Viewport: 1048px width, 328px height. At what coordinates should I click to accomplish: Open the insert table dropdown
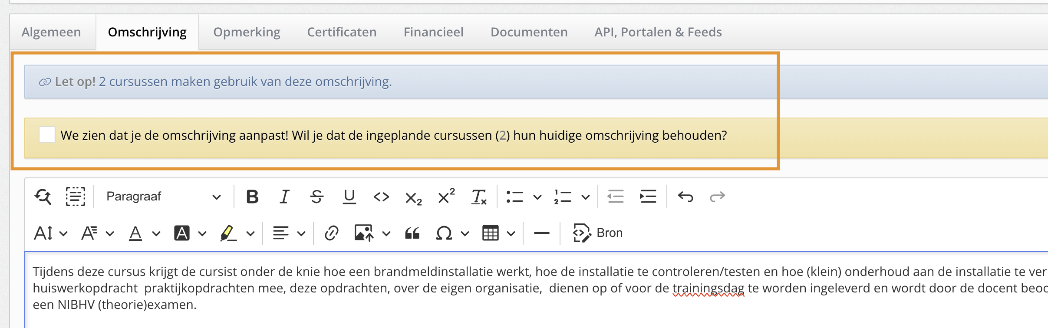click(511, 233)
